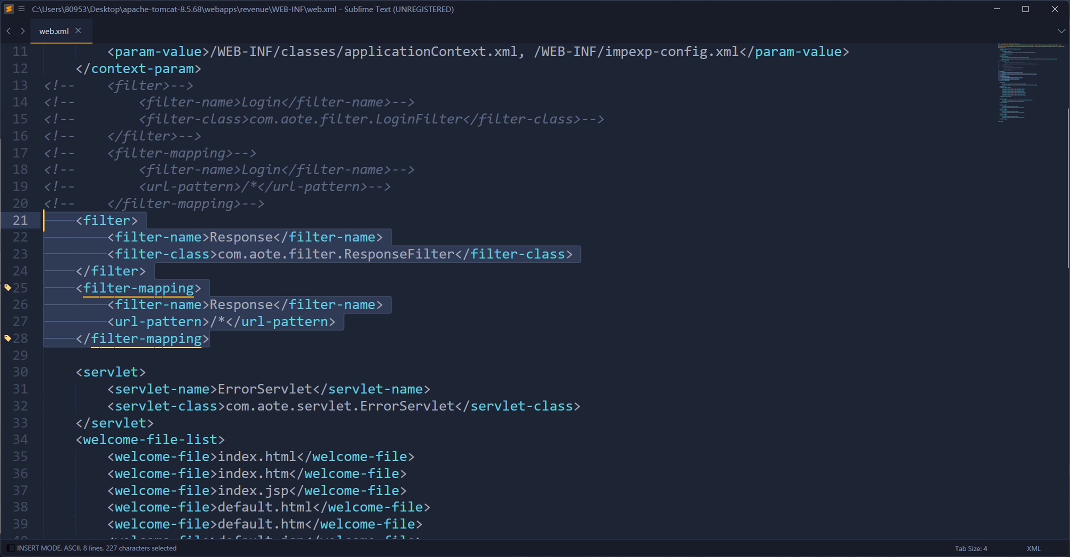
Task: Click the bookmark marker on line 25
Action: 7,287
